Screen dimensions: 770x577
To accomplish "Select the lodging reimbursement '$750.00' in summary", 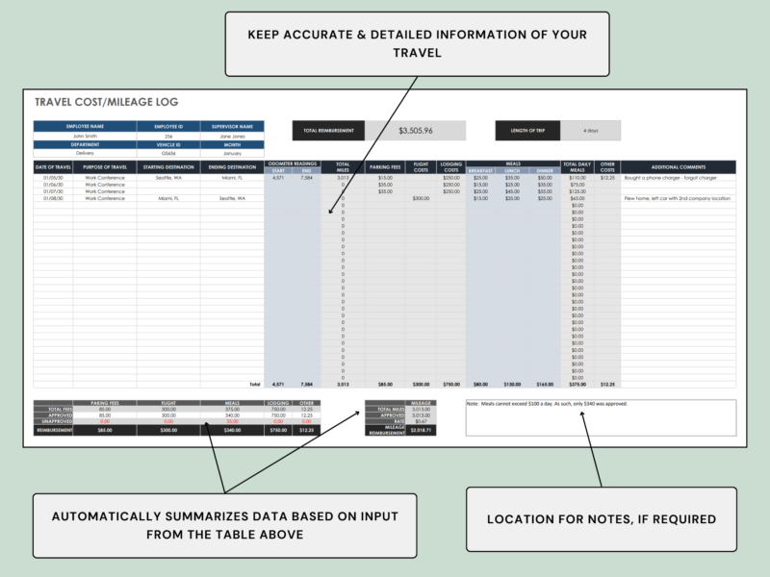I will pos(278,430).
